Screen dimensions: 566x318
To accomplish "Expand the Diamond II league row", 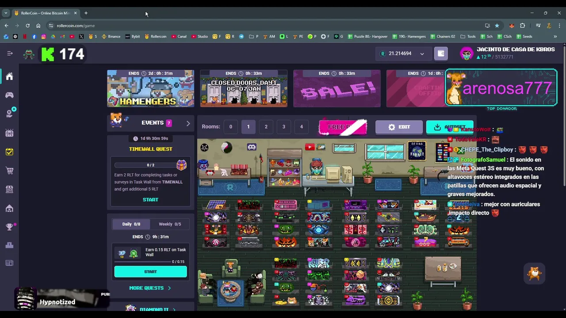I will tap(150, 310).
